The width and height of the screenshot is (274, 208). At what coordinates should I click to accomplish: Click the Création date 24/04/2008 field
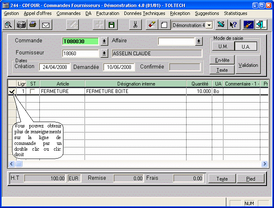(x=55, y=67)
